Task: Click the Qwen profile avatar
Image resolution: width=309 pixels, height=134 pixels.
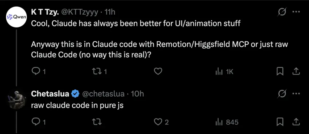Action: point(17,17)
